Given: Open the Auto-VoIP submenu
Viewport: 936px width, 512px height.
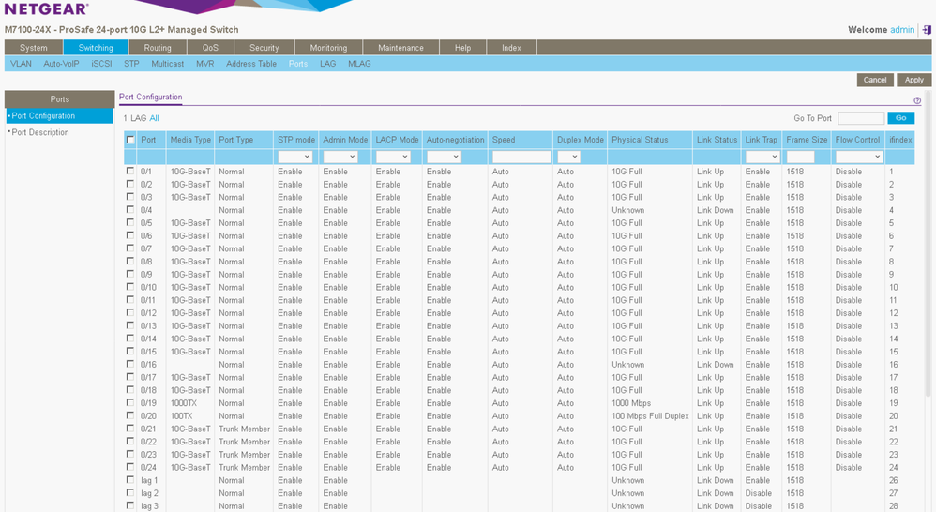Looking at the screenshot, I should [61, 63].
